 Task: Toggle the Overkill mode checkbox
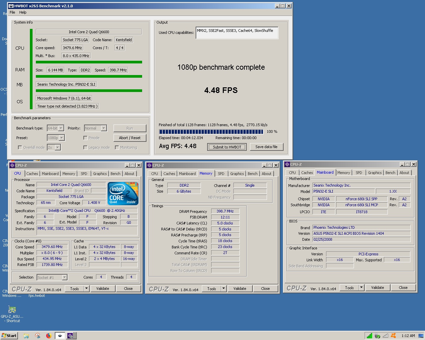click(x=20, y=147)
